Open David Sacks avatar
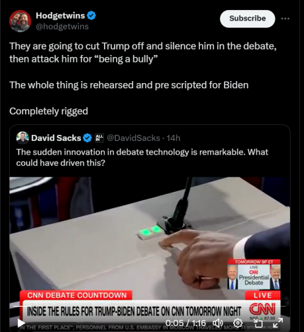This screenshot has height=332, width=304. (x=23, y=137)
